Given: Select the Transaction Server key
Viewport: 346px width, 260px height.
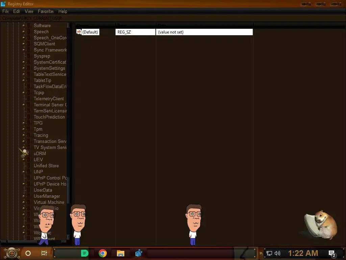Looking at the screenshot, I should (x=50, y=141).
